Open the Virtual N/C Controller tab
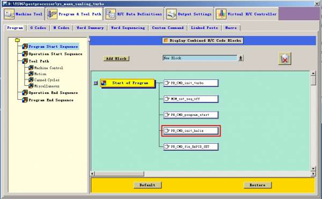This screenshot has height=199, width=322. (x=246, y=14)
